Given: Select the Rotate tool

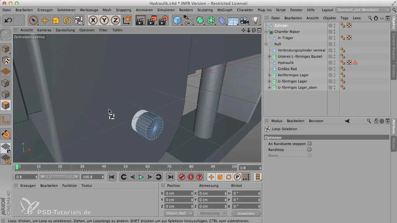Looking at the screenshot, I should 67,21.
